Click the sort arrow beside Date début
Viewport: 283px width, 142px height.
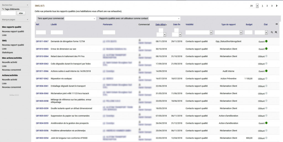166,25
